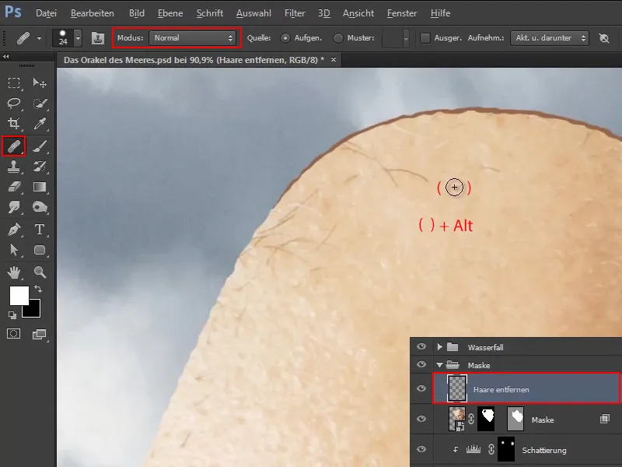The image size is (622, 467).
Task: Select the Zoom tool
Action: tap(40, 272)
